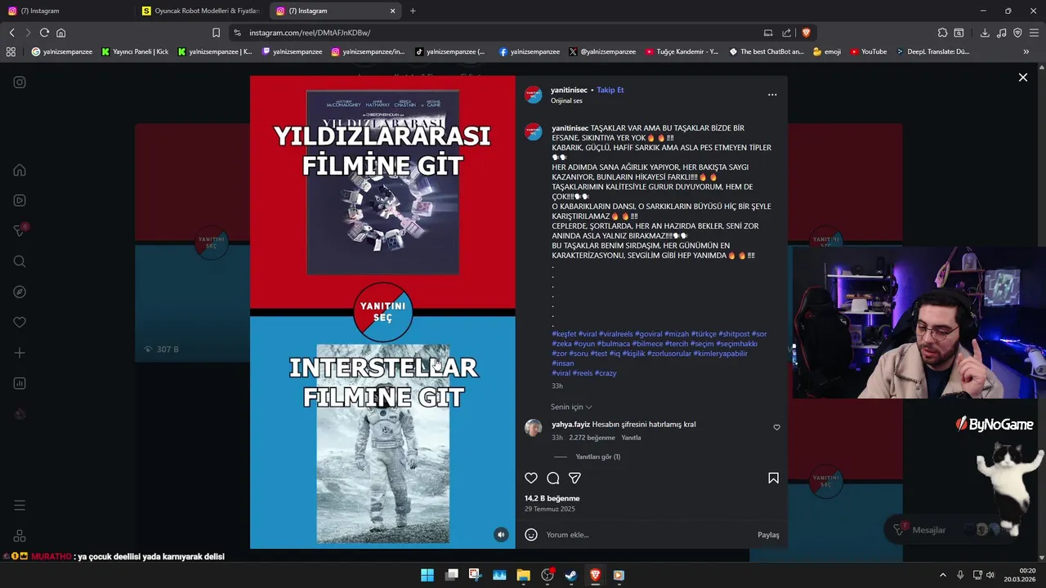Expand 'Senin için' comment sort dropdown

(571, 407)
